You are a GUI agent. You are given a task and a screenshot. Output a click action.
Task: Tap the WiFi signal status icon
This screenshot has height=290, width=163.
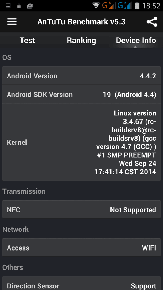(x=96, y=6)
